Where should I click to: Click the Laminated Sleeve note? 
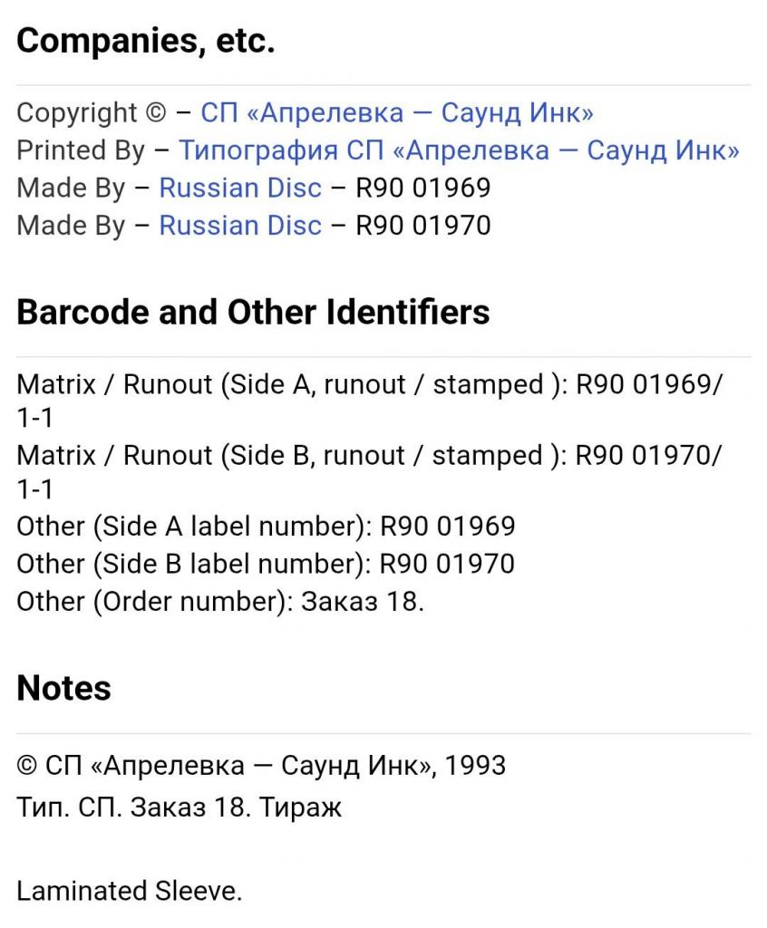coord(129,891)
